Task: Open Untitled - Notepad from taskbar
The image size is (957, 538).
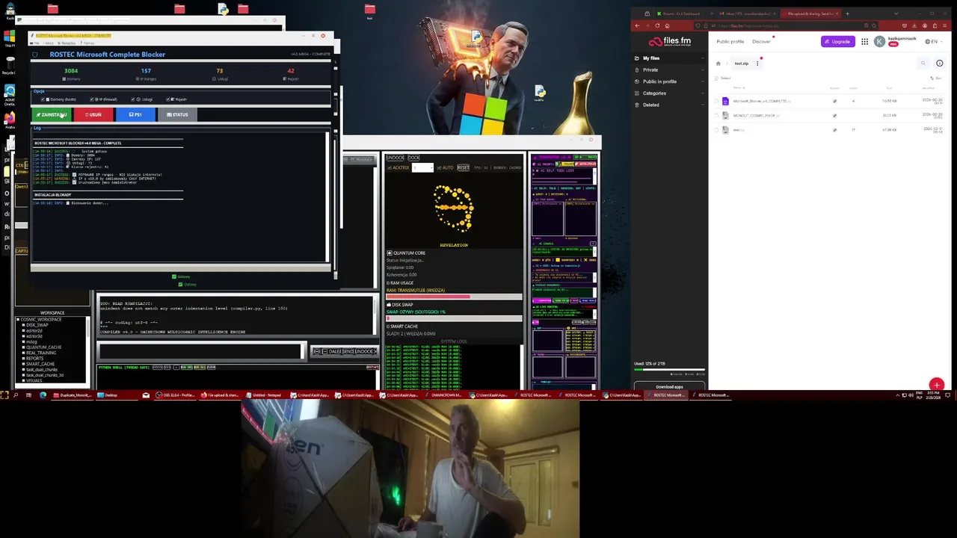Action: [x=264, y=395]
